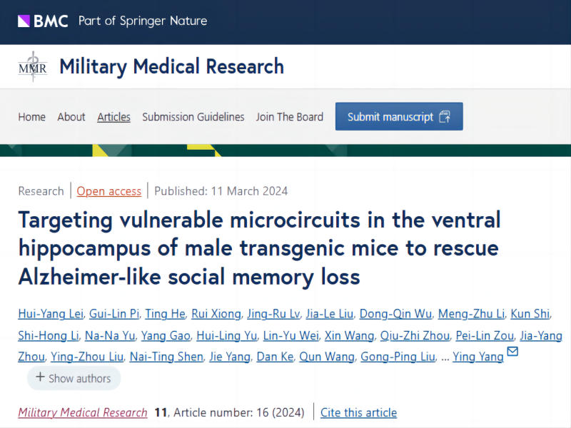
Task: Click the BMC logo icon
Action: tap(24, 21)
